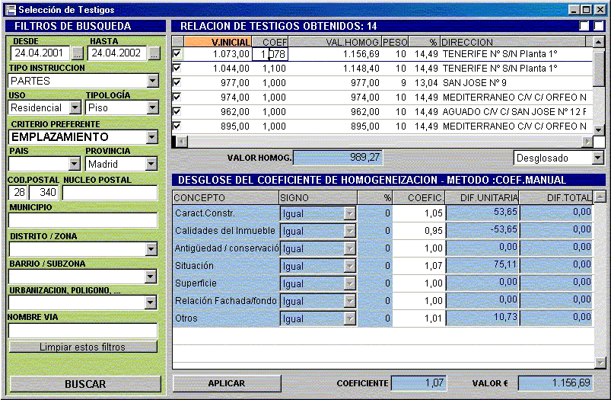The image size is (611, 400).
Task: Click the VALOR € value 1.156,69
Action: pos(555,383)
